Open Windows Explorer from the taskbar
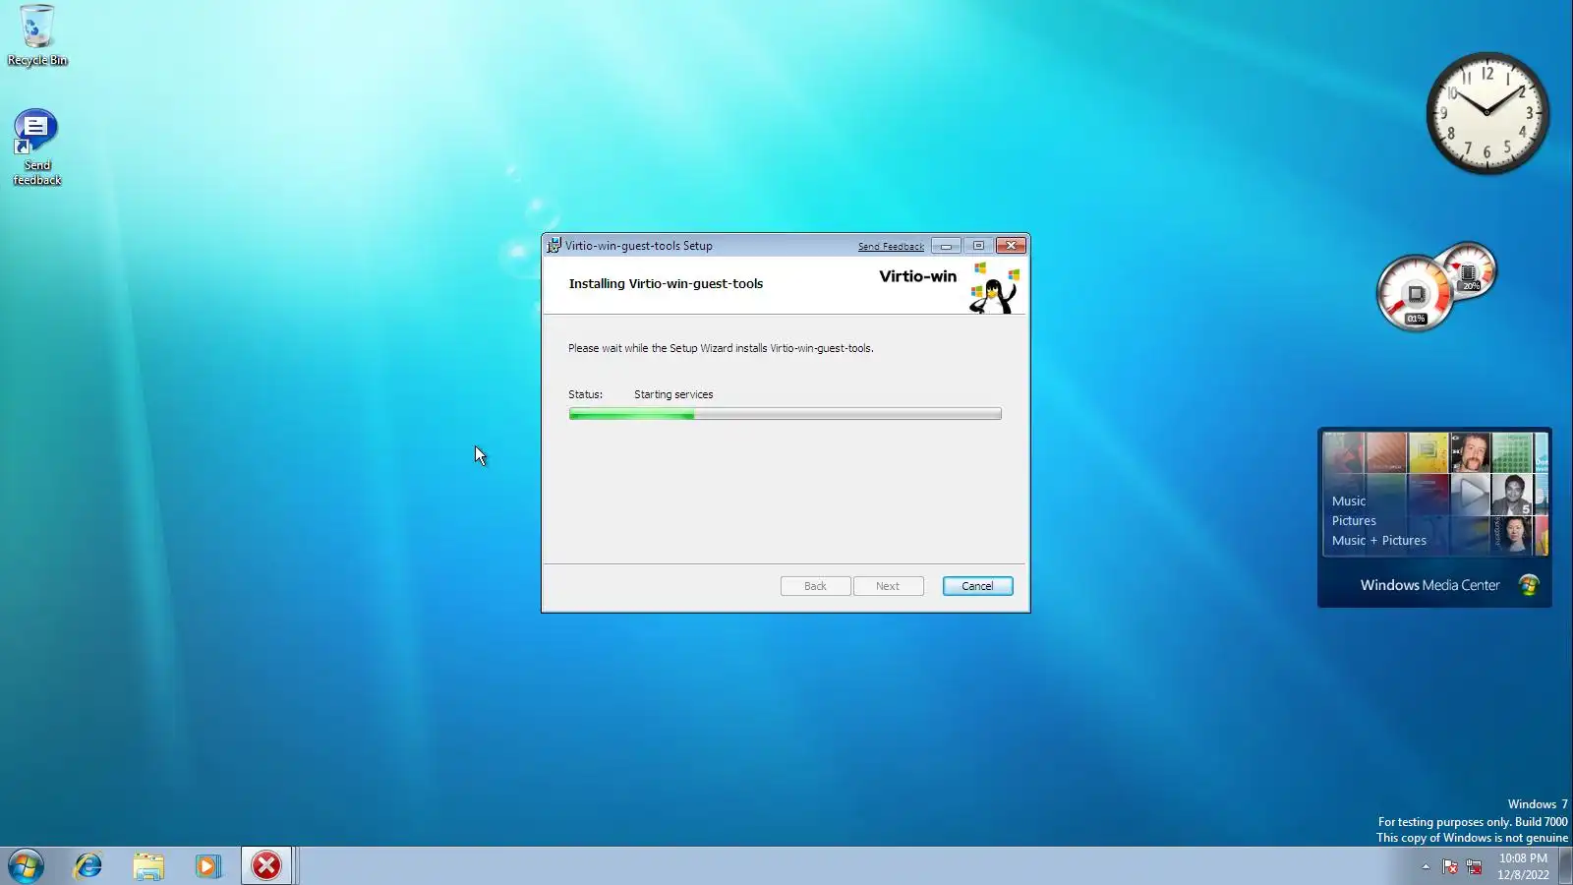The image size is (1573, 885). click(x=148, y=866)
